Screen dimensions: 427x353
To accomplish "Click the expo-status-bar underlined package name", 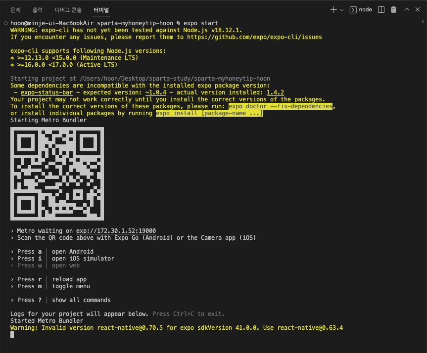I will point(47,92).
